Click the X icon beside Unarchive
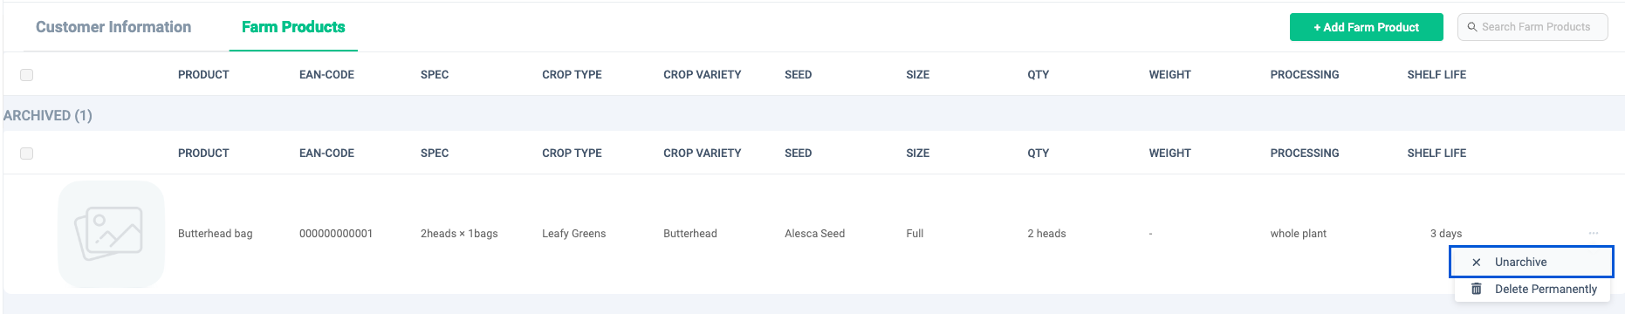This screenshot has width=1625, height=314. [x=1476, y=262]
